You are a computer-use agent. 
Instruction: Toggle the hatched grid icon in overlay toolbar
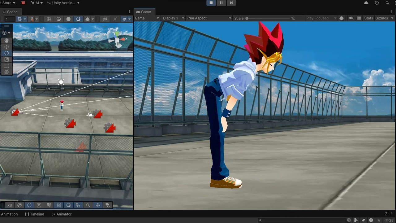tap(59, 205)
